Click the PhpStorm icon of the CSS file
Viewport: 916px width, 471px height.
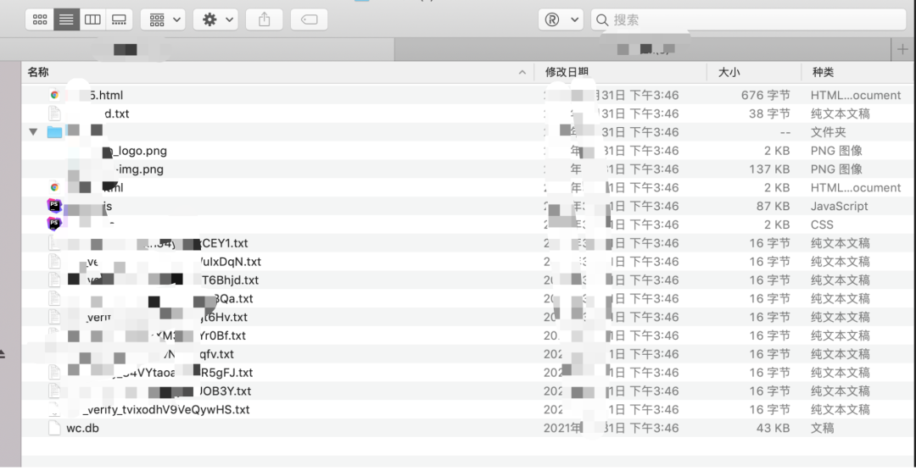click(54, 224)
